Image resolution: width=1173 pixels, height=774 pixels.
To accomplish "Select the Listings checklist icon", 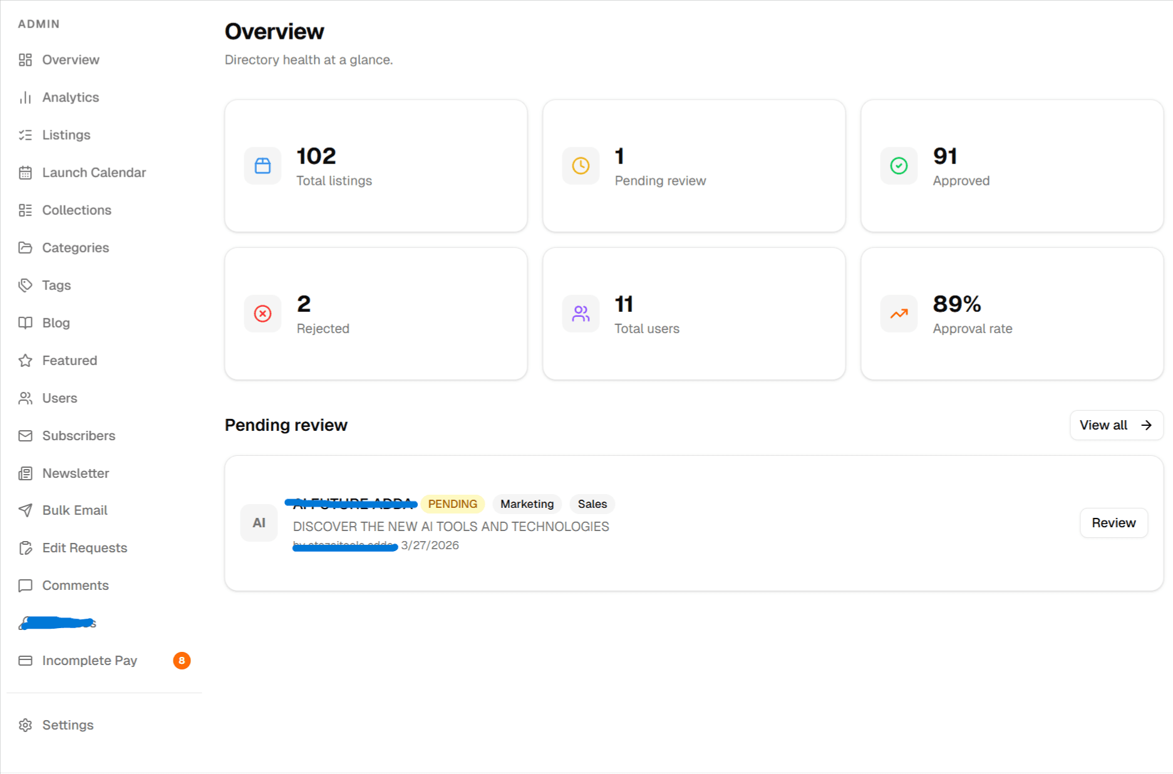I will pyautogui.click(x=26, y=135).
